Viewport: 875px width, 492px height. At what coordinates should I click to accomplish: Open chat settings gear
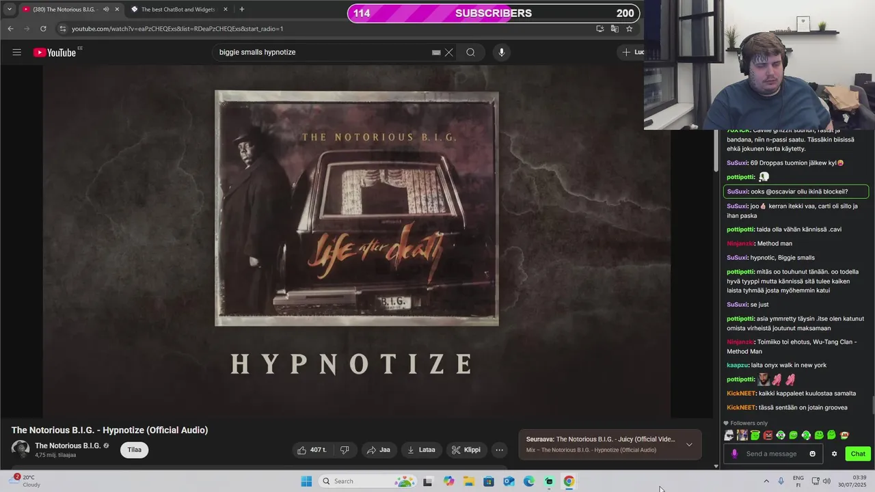coord(834,454)
